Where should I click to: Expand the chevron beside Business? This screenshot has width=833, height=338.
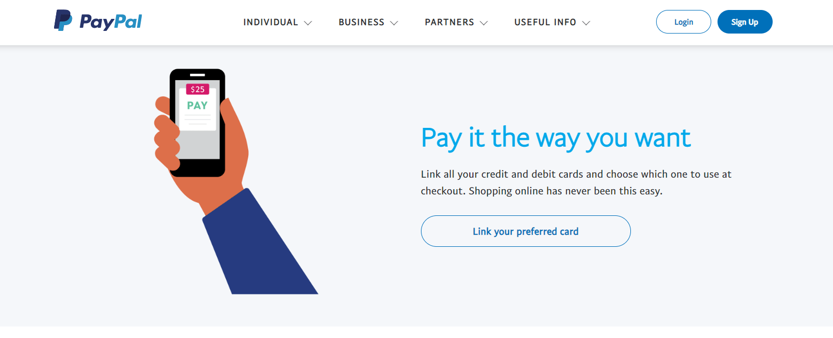[394, 23]
